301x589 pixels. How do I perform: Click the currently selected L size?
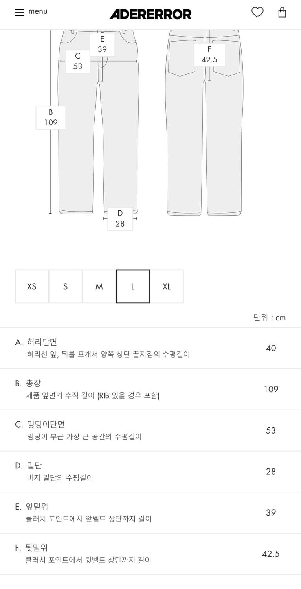[133, 286]
